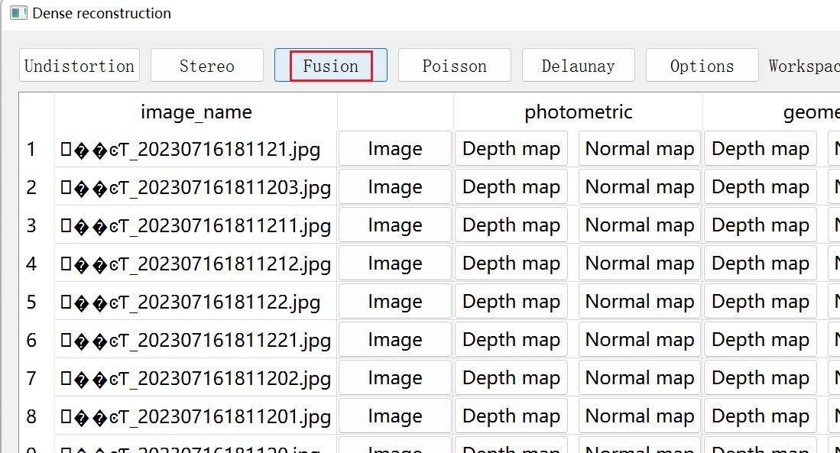This screenshot has height=453, width=840.
Task: Select row header number 6
Action: coord(31,340)
